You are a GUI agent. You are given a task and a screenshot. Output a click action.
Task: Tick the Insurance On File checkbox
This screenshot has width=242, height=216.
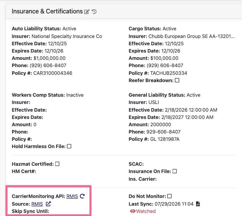[175, 171]
